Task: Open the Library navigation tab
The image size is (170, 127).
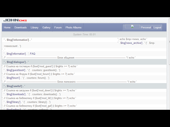Action: point(35,28)
